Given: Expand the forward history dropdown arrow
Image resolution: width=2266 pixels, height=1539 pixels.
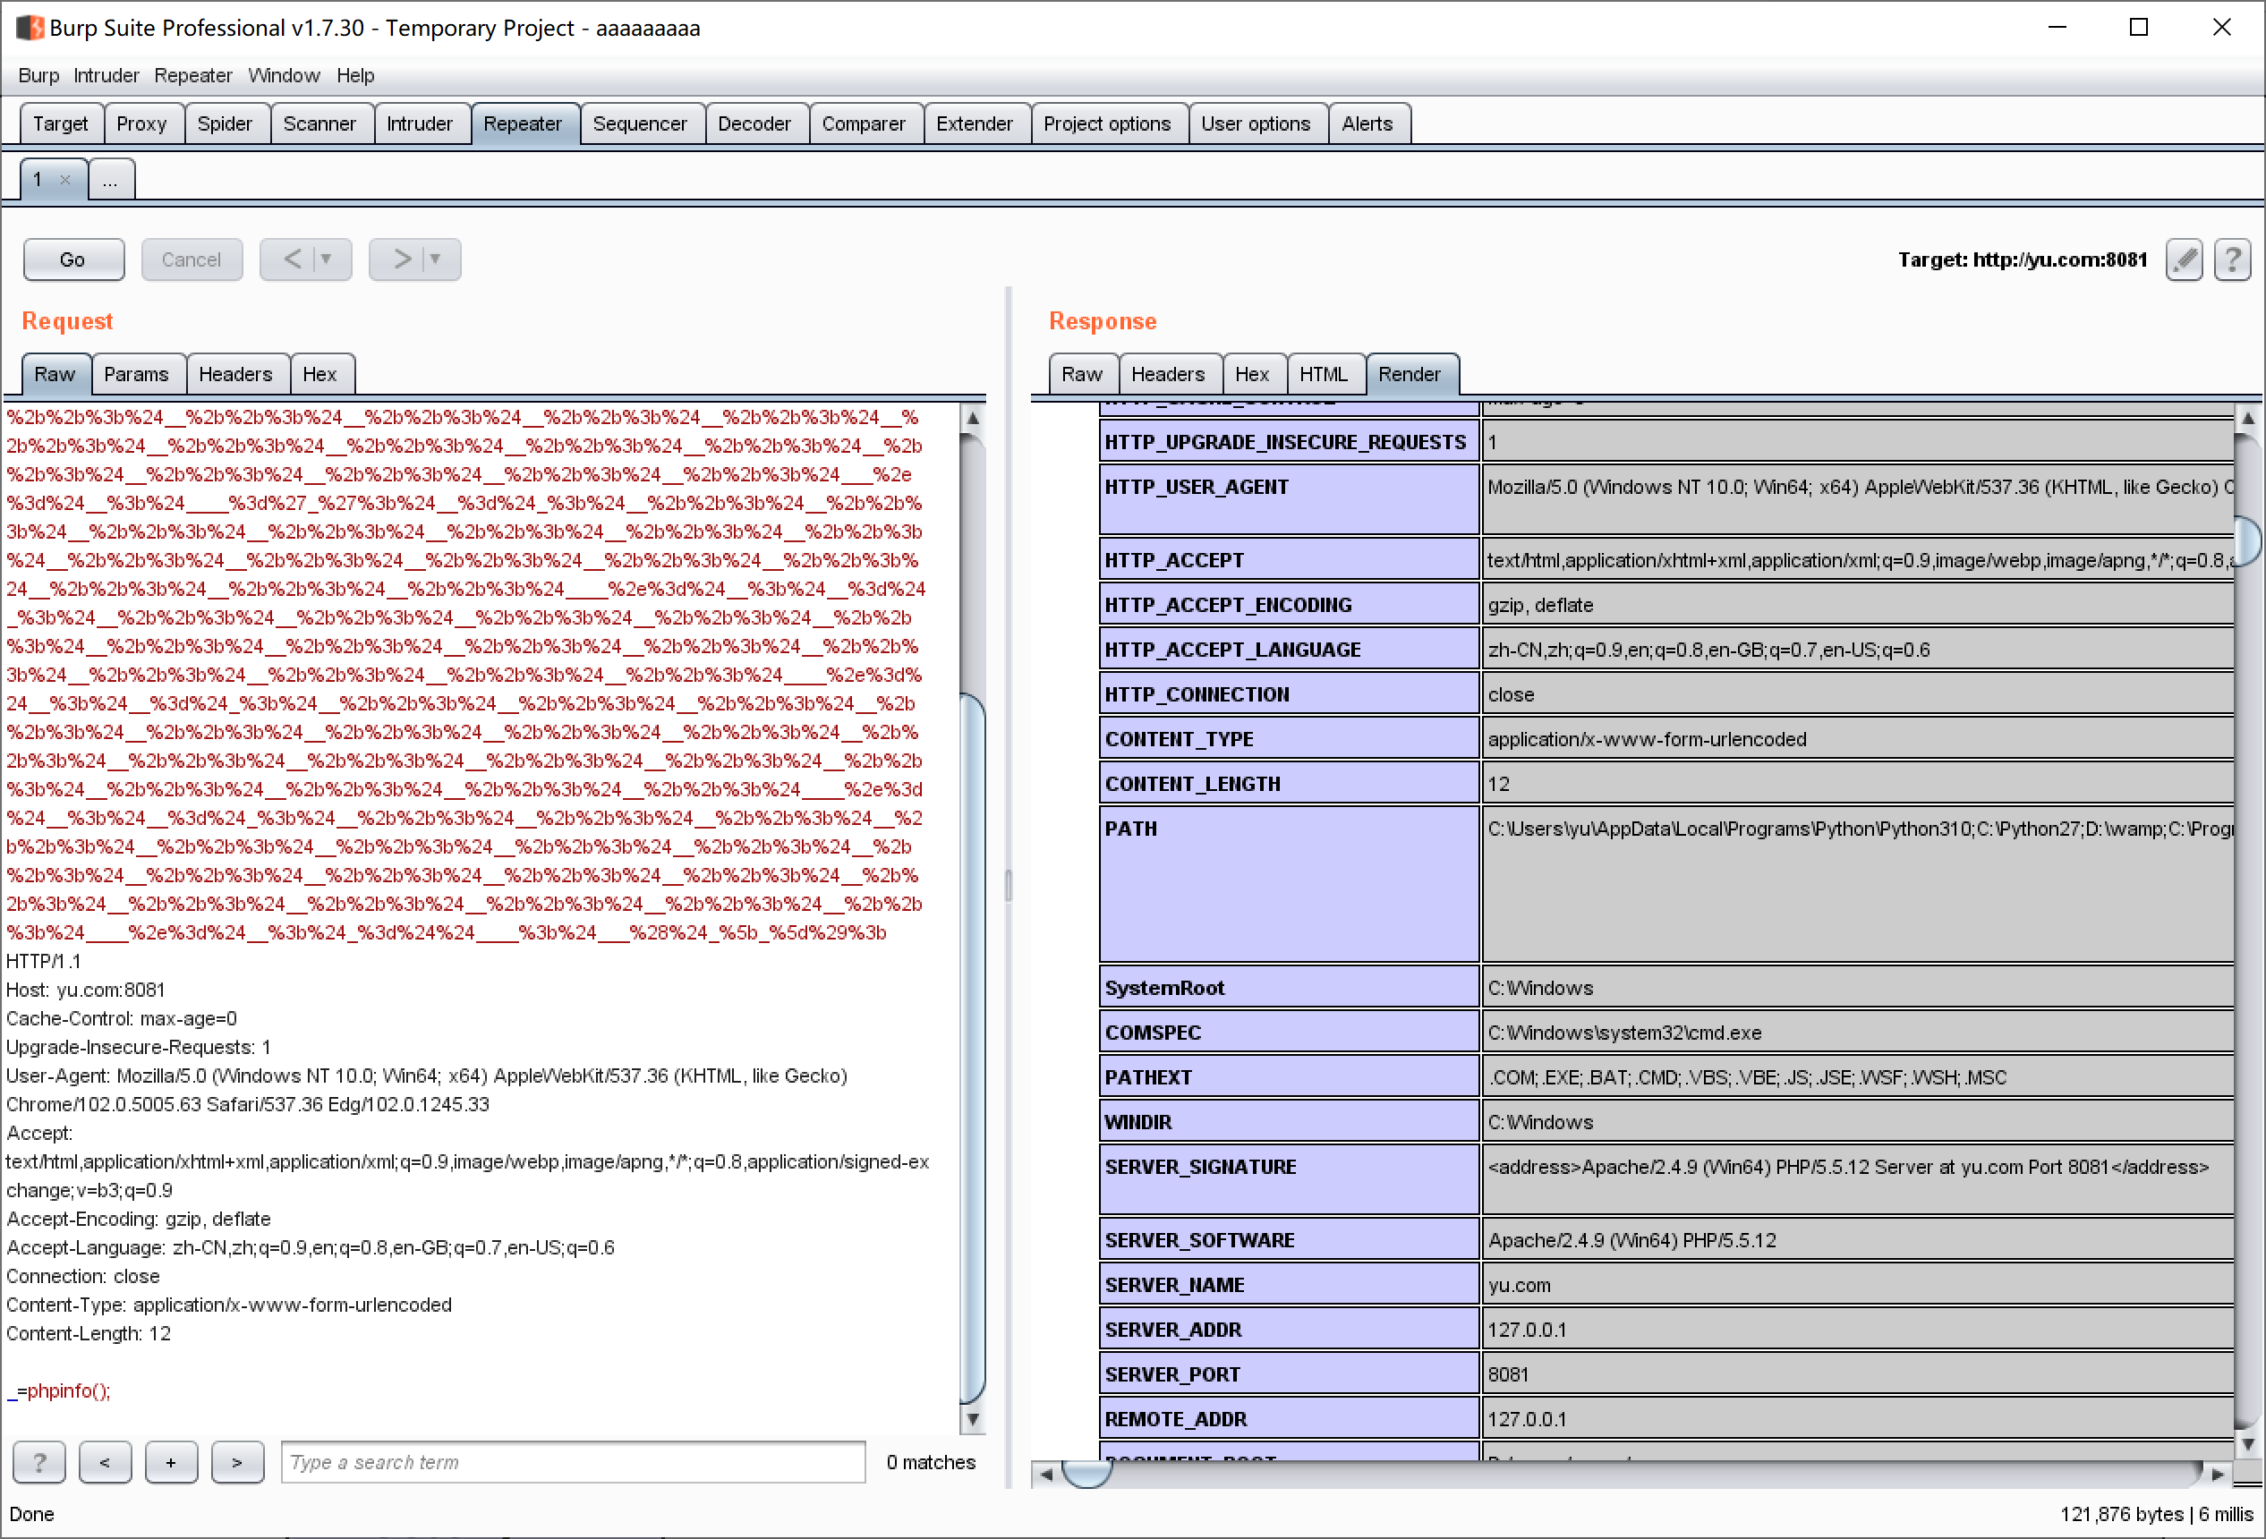Looking at the screenshot, I should tap(436, 259).
